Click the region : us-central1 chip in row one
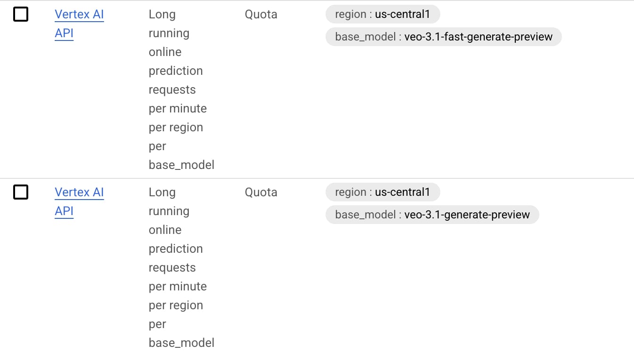634x353 pixels. pos(382,14)
